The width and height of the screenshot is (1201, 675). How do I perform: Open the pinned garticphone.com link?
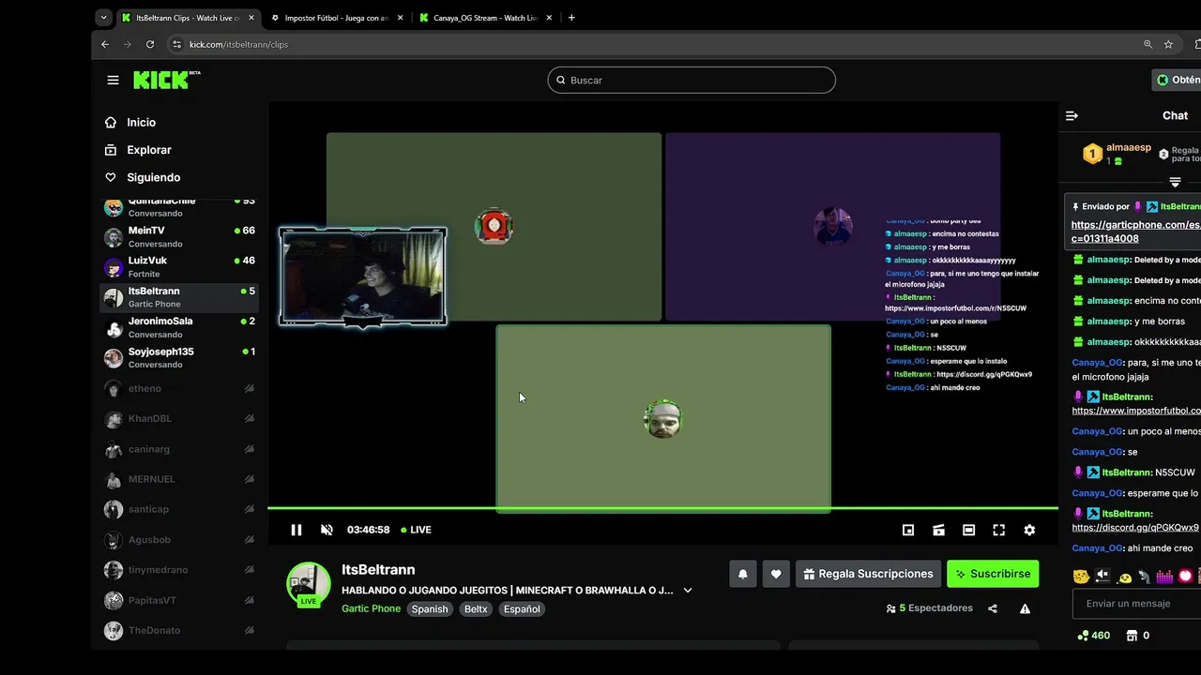[1136, 232]
